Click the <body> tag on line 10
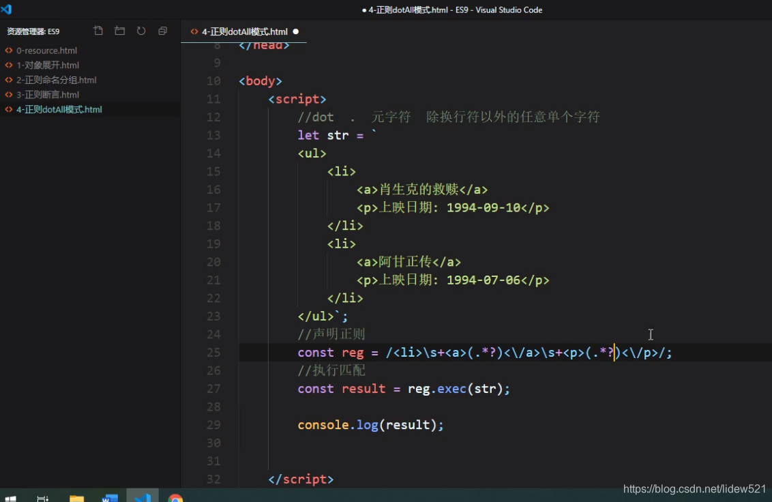Viewport: 772px width, 502px height. coord(261,80)
